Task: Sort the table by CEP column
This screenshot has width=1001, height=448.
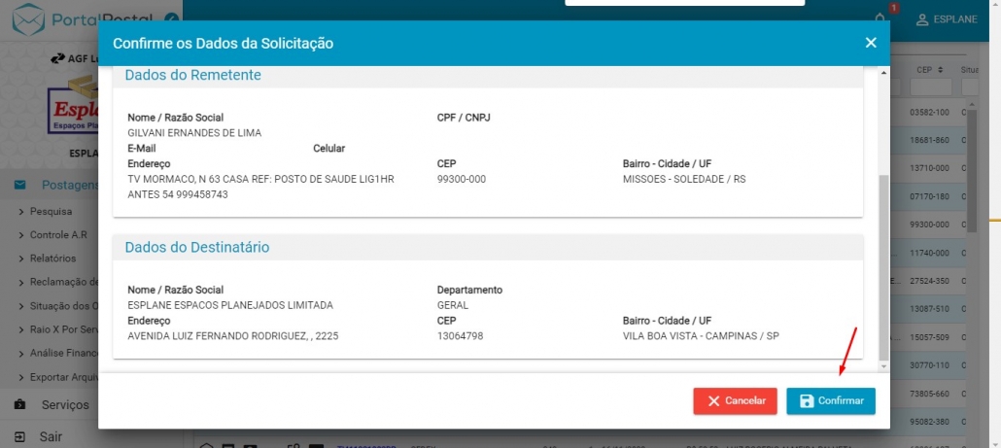Action: click(x=923, y=70)
